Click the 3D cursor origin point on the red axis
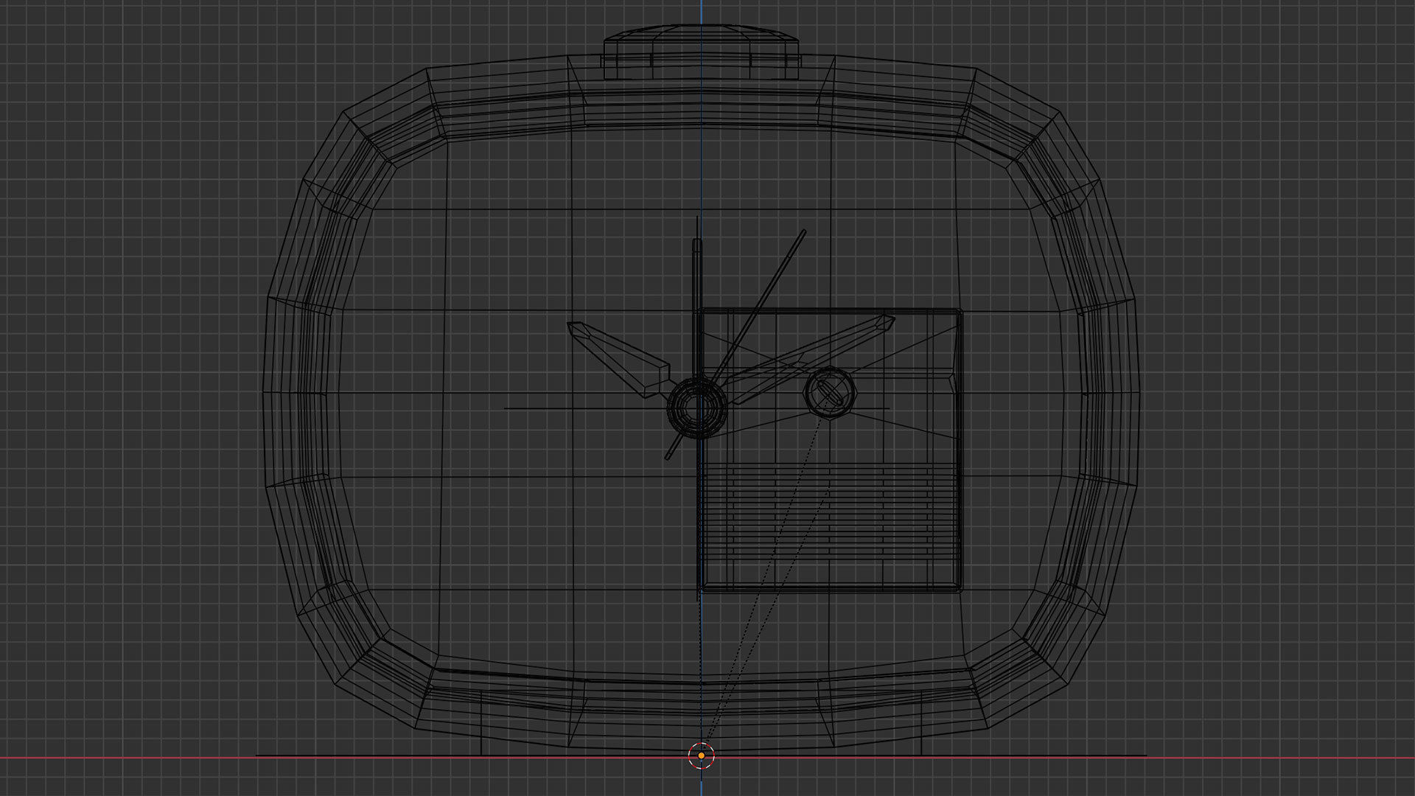The width and height of the screenshot is (1415, 796). [x=702, y=755]
